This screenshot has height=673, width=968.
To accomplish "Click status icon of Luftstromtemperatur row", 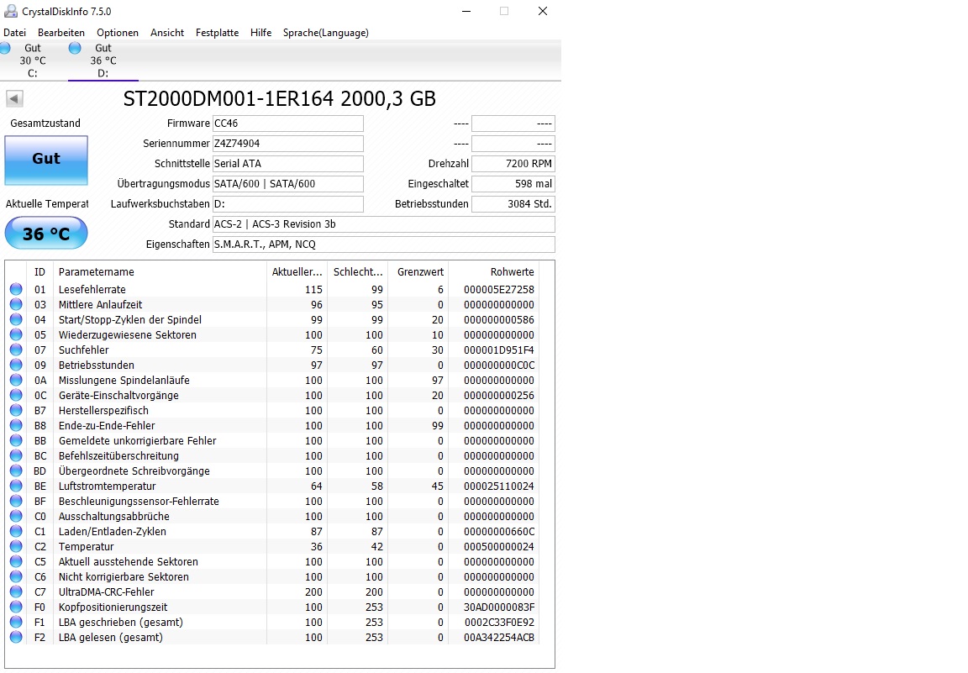I will click(16, 486).
